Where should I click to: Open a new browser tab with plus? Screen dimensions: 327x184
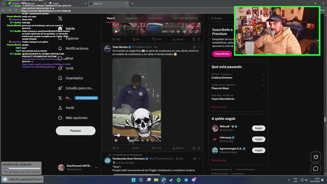pos(132,4)
